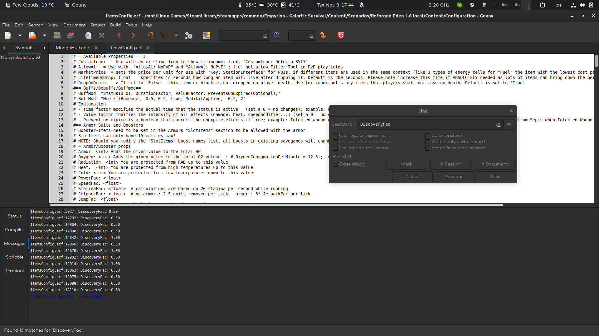Check the Case sensitive option
The image size is (599, 336).
click(428, 136)
